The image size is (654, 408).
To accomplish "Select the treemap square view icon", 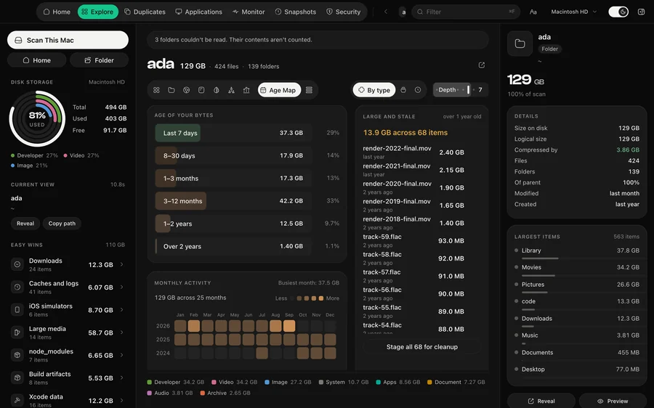I will coord(201,90).
